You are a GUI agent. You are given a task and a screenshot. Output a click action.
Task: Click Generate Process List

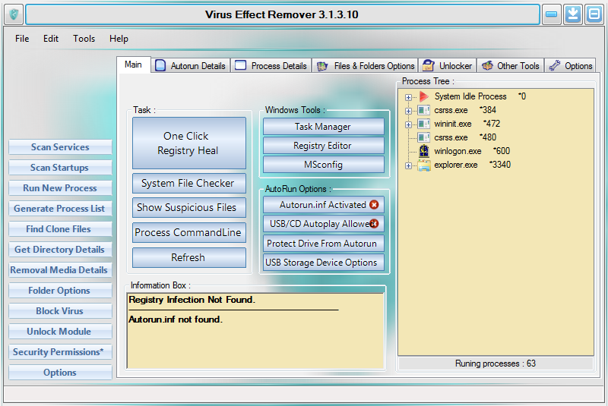pyautogui.click(x=60, y=209)
